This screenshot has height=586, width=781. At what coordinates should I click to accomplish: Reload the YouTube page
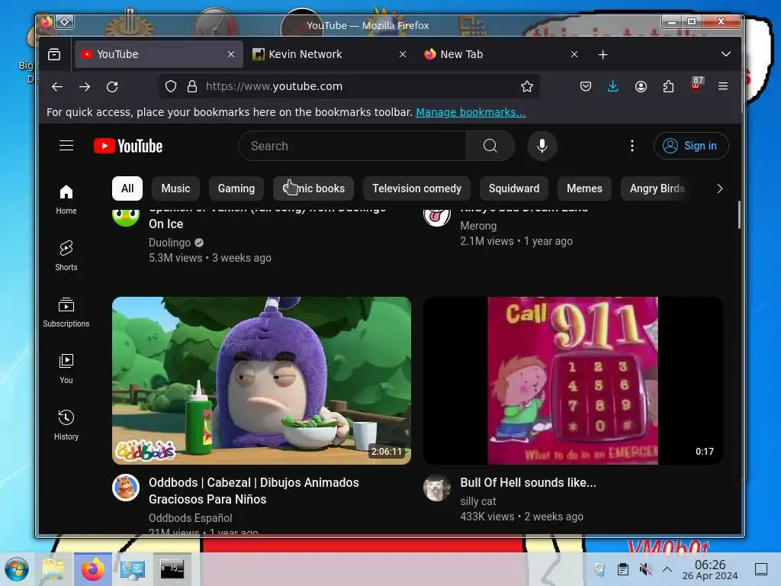click(112, 87)
